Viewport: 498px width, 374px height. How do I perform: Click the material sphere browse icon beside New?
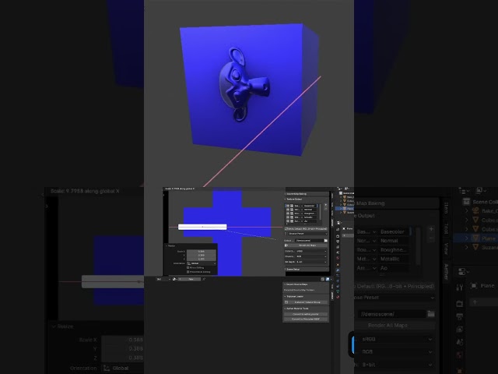point(174,279)
